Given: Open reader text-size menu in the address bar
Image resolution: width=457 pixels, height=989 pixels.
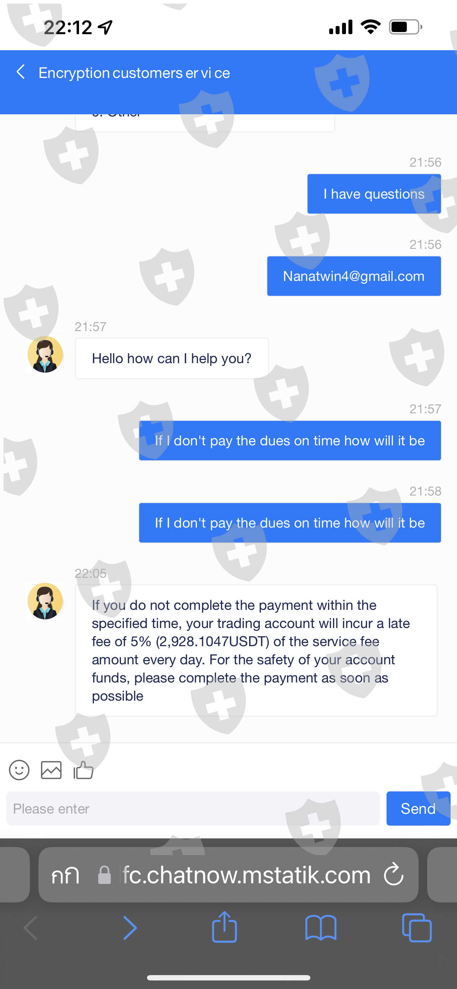Looking at the screenshot, I should pyautogui.click(x=65, y=875).
